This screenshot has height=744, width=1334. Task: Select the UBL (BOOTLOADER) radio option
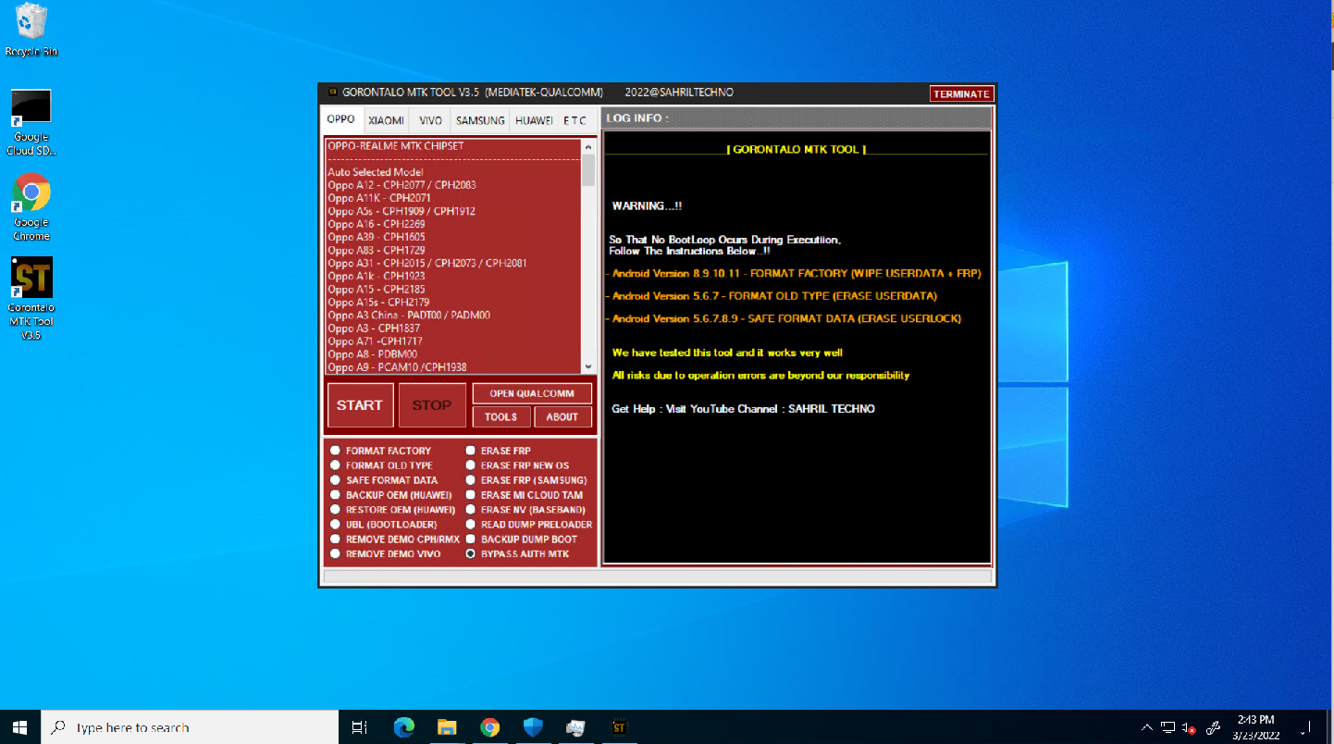click(x=383, y=525)
